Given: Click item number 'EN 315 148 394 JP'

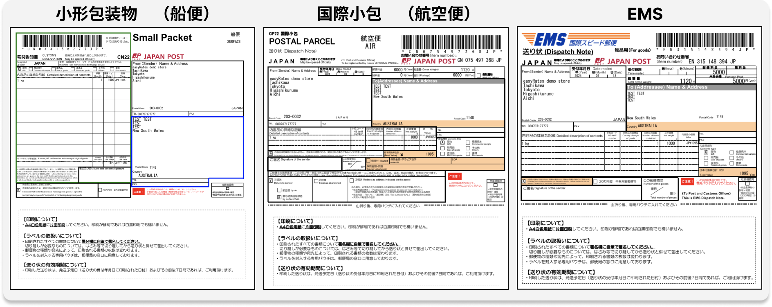Looking at the screenshot, I should [x=712, y=61].
